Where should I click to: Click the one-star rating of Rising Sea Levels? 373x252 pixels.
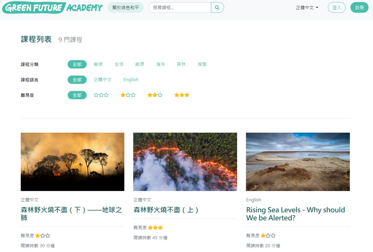[x=268, y=236]
